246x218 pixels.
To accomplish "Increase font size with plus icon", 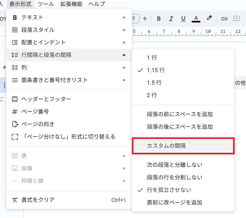I will [145, 19].
